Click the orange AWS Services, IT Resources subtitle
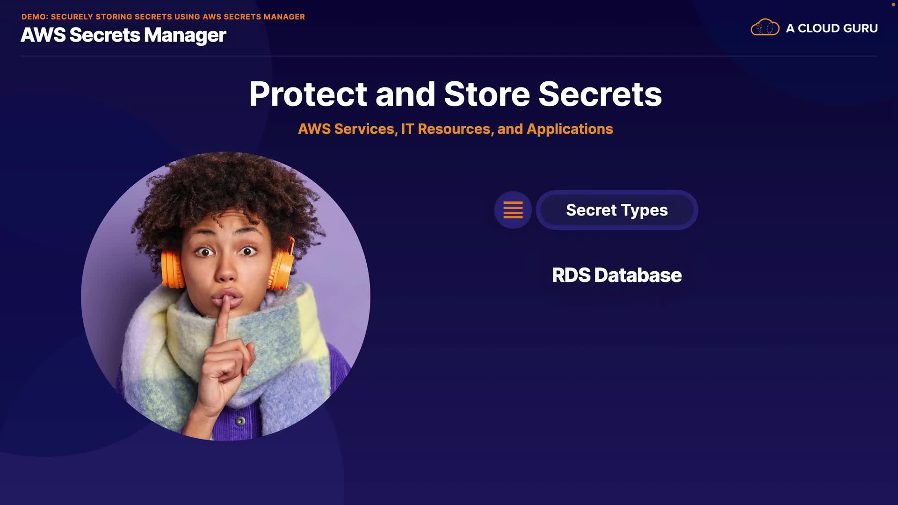 coord(456,129)
